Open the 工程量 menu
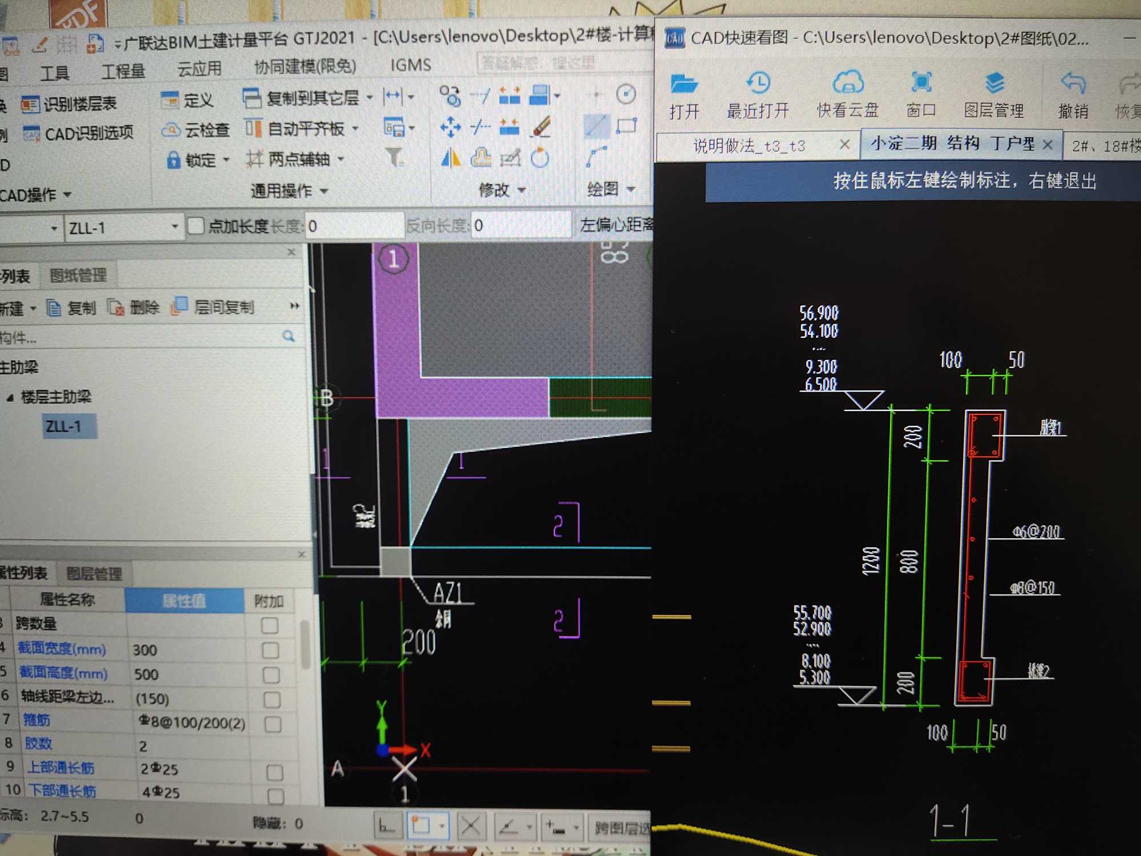 (x=123, y=71)
